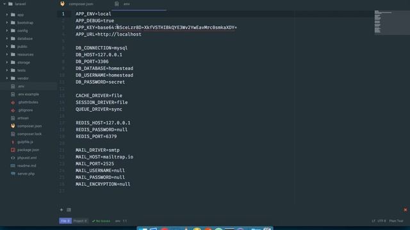Click the package.json npm icon
The height and width of the screenshot is (230, 410).
(x=13, y=150)
